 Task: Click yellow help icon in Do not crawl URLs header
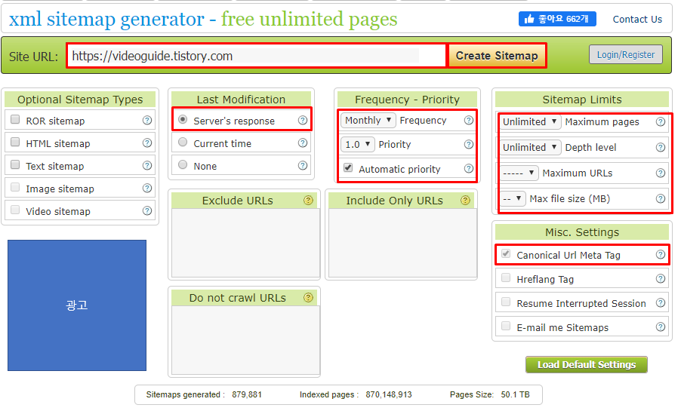click(308, 297)
